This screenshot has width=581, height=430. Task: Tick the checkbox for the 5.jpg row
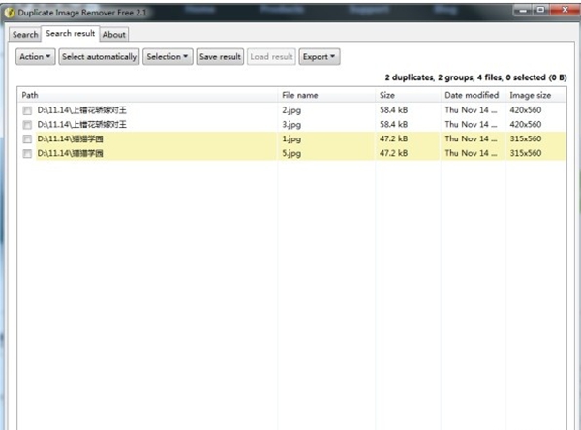[x=27, y=153]
